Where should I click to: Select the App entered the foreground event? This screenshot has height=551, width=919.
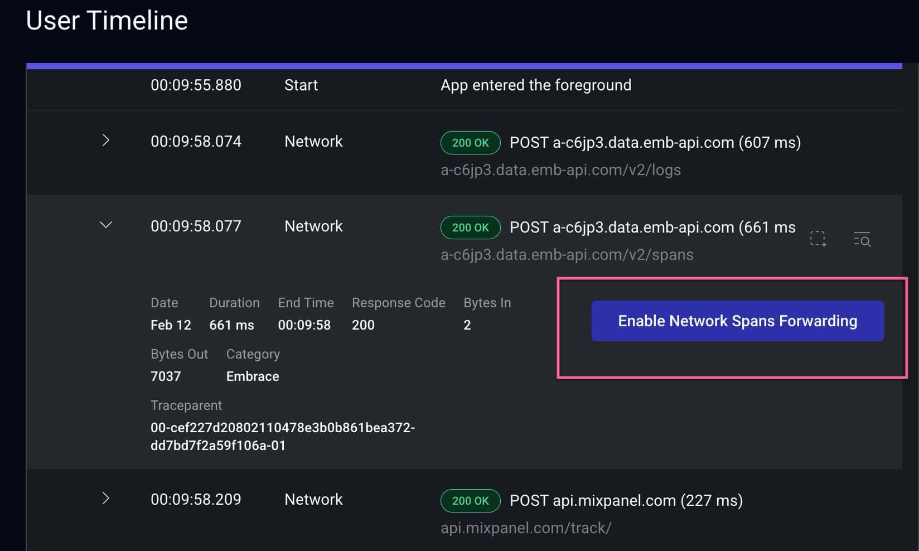(535, 85)
